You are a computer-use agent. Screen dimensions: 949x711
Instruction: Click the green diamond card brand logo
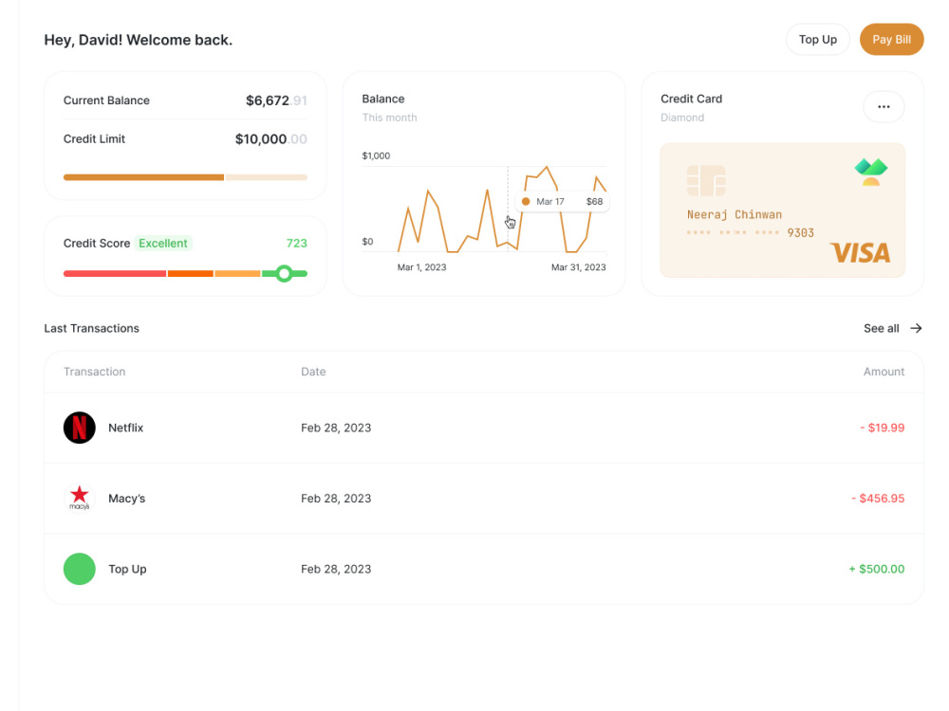[x=871, y=172]
